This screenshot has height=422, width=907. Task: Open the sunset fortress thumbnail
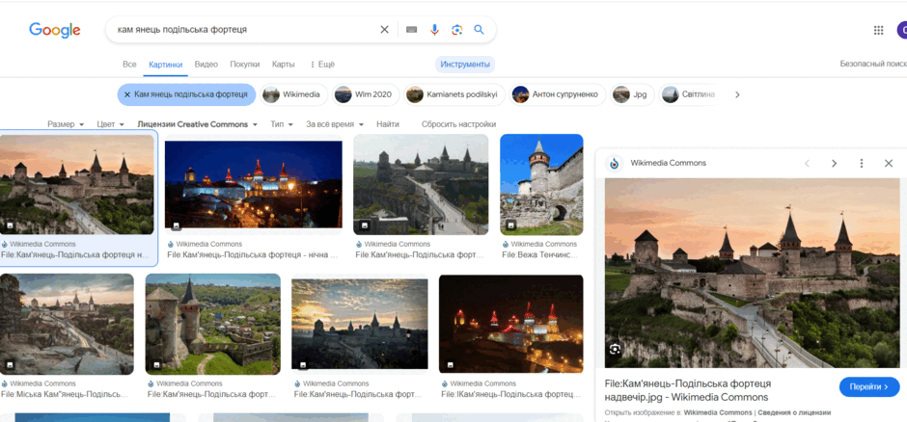pyautogui.click(x=76, y=185)
